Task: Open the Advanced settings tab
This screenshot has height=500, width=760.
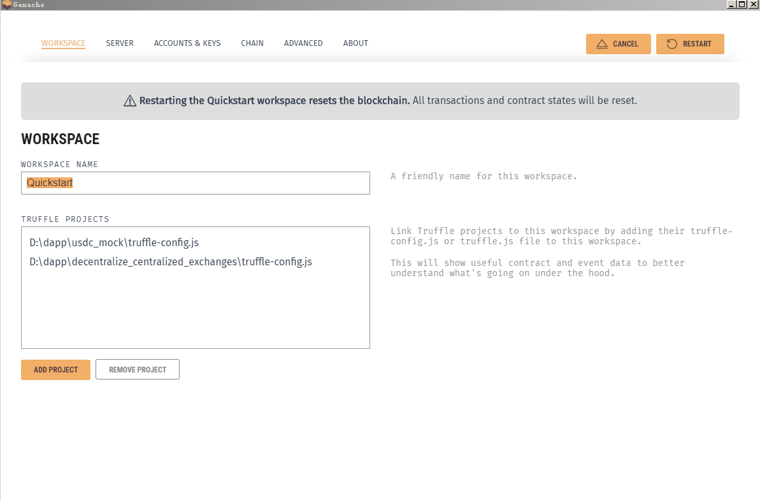Action: (x=303, y=43)
